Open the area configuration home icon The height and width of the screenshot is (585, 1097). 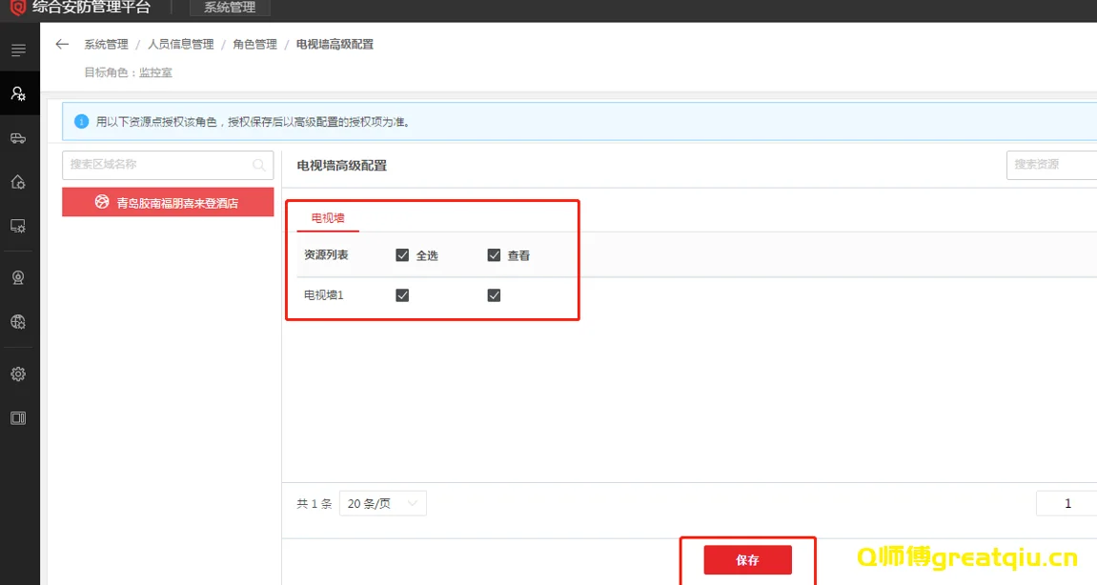point(19,181)
